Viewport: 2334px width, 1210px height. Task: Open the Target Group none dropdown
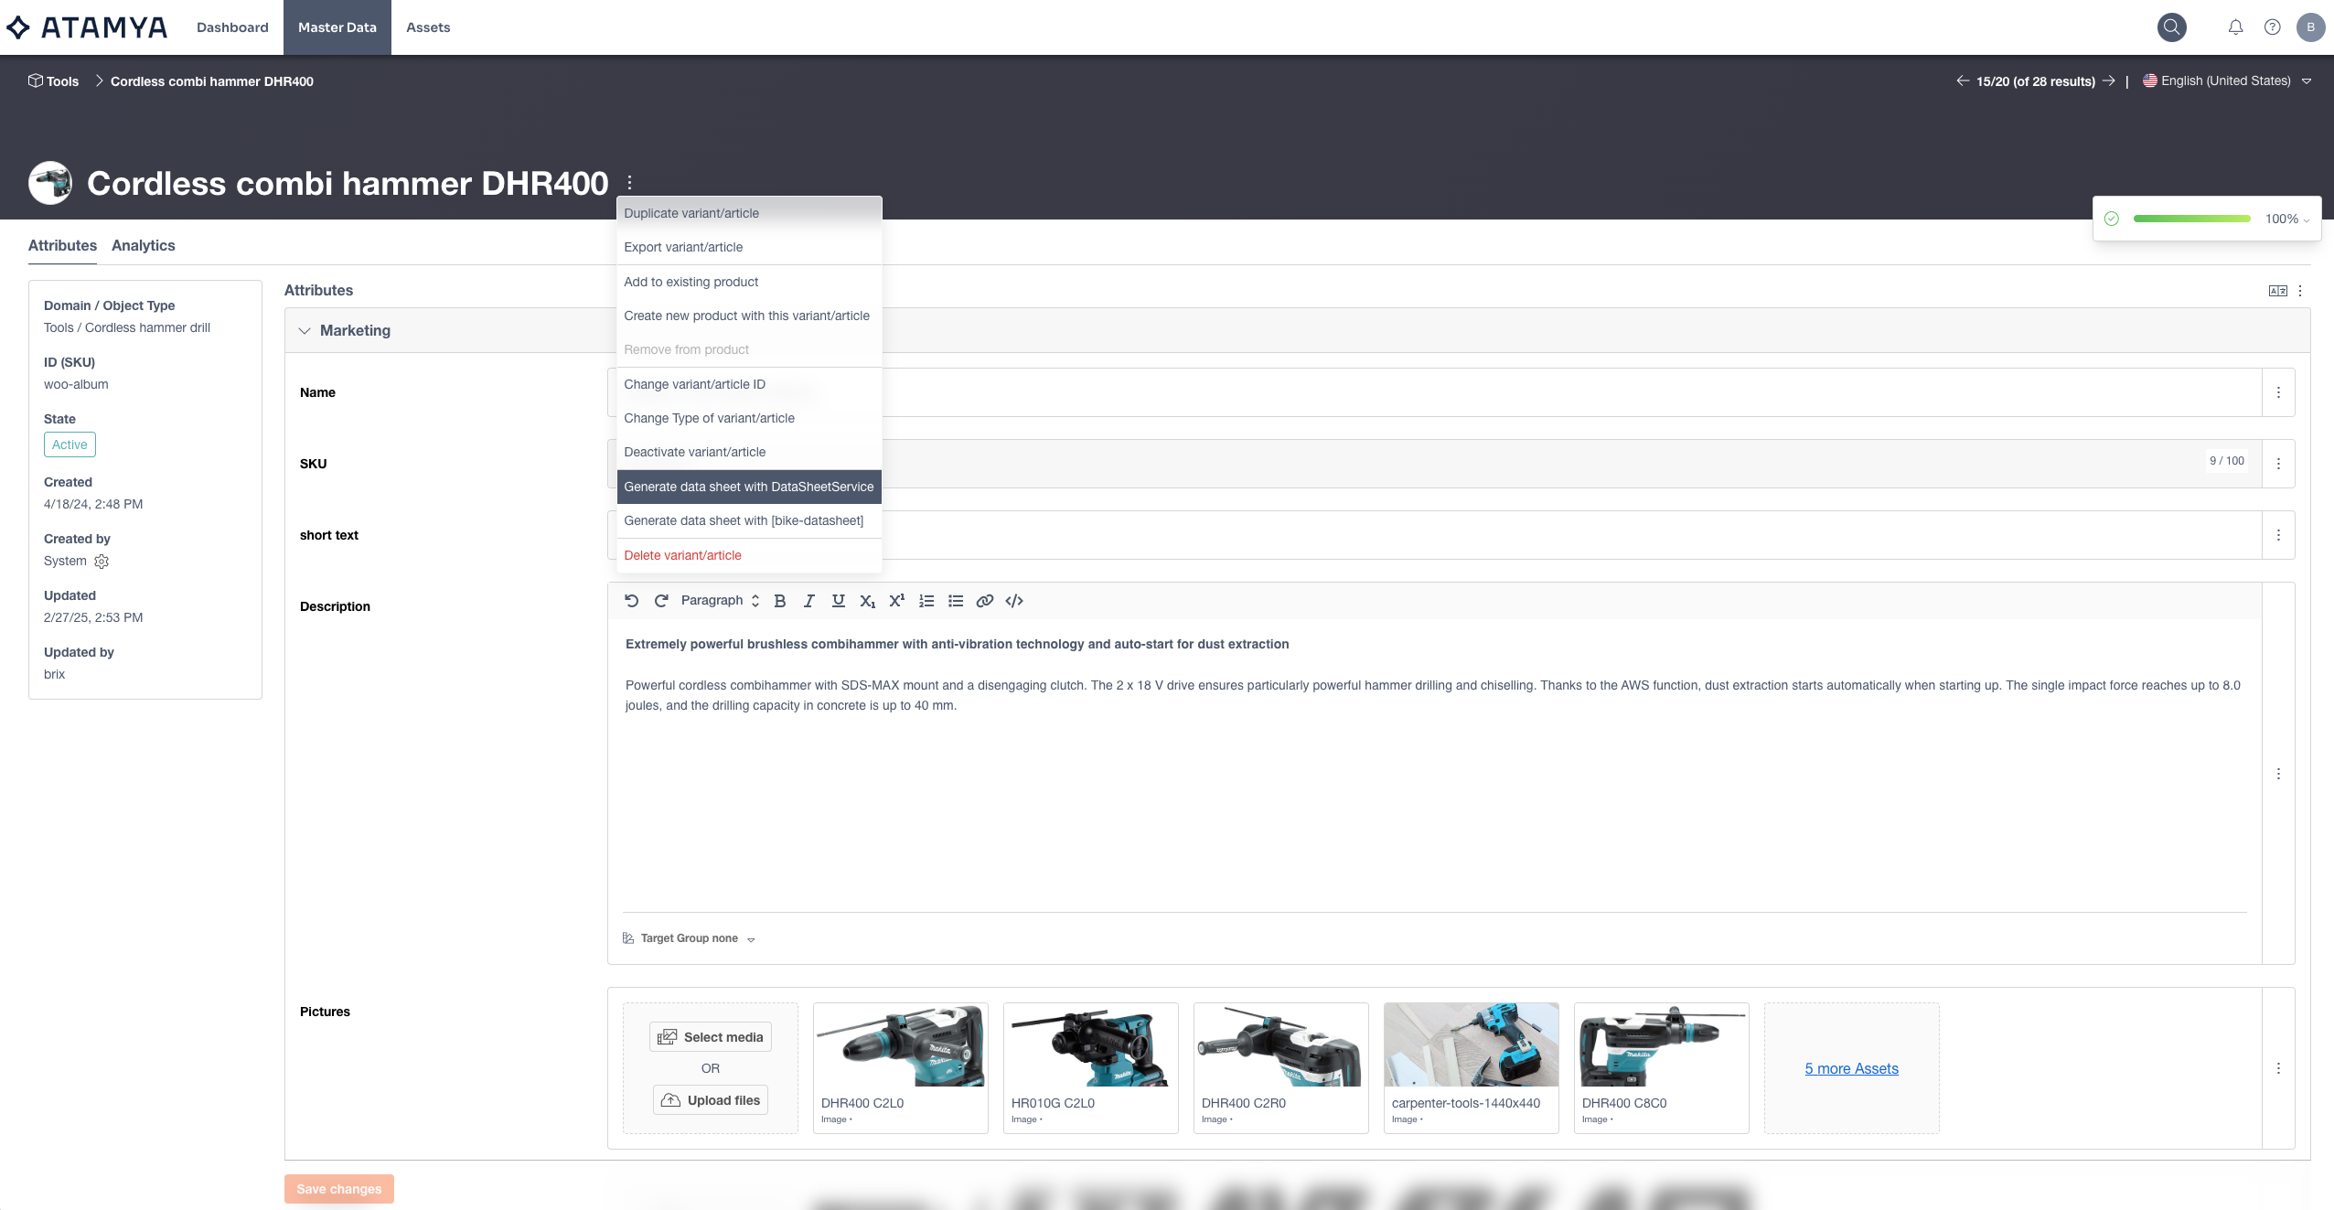(689, 938)
